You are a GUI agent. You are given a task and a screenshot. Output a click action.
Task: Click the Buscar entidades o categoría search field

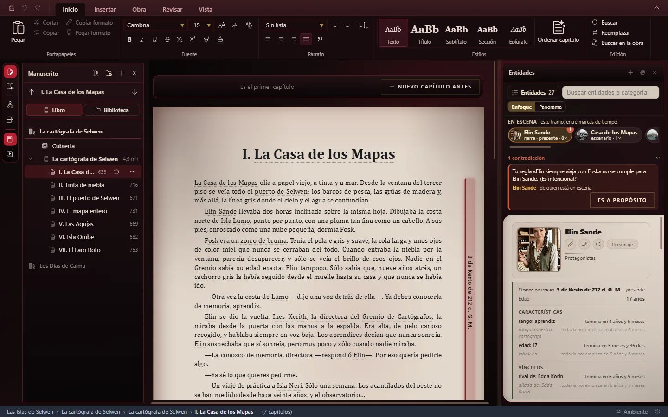610,93
